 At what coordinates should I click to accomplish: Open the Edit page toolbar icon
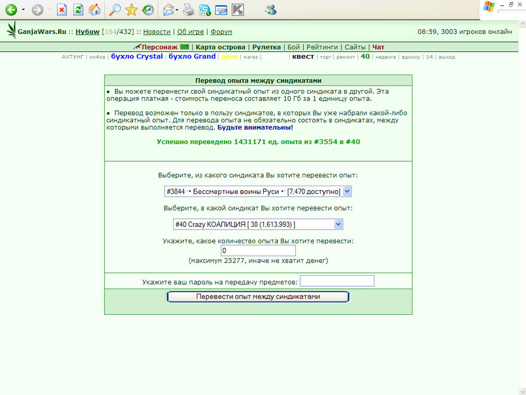click(221, 10)
